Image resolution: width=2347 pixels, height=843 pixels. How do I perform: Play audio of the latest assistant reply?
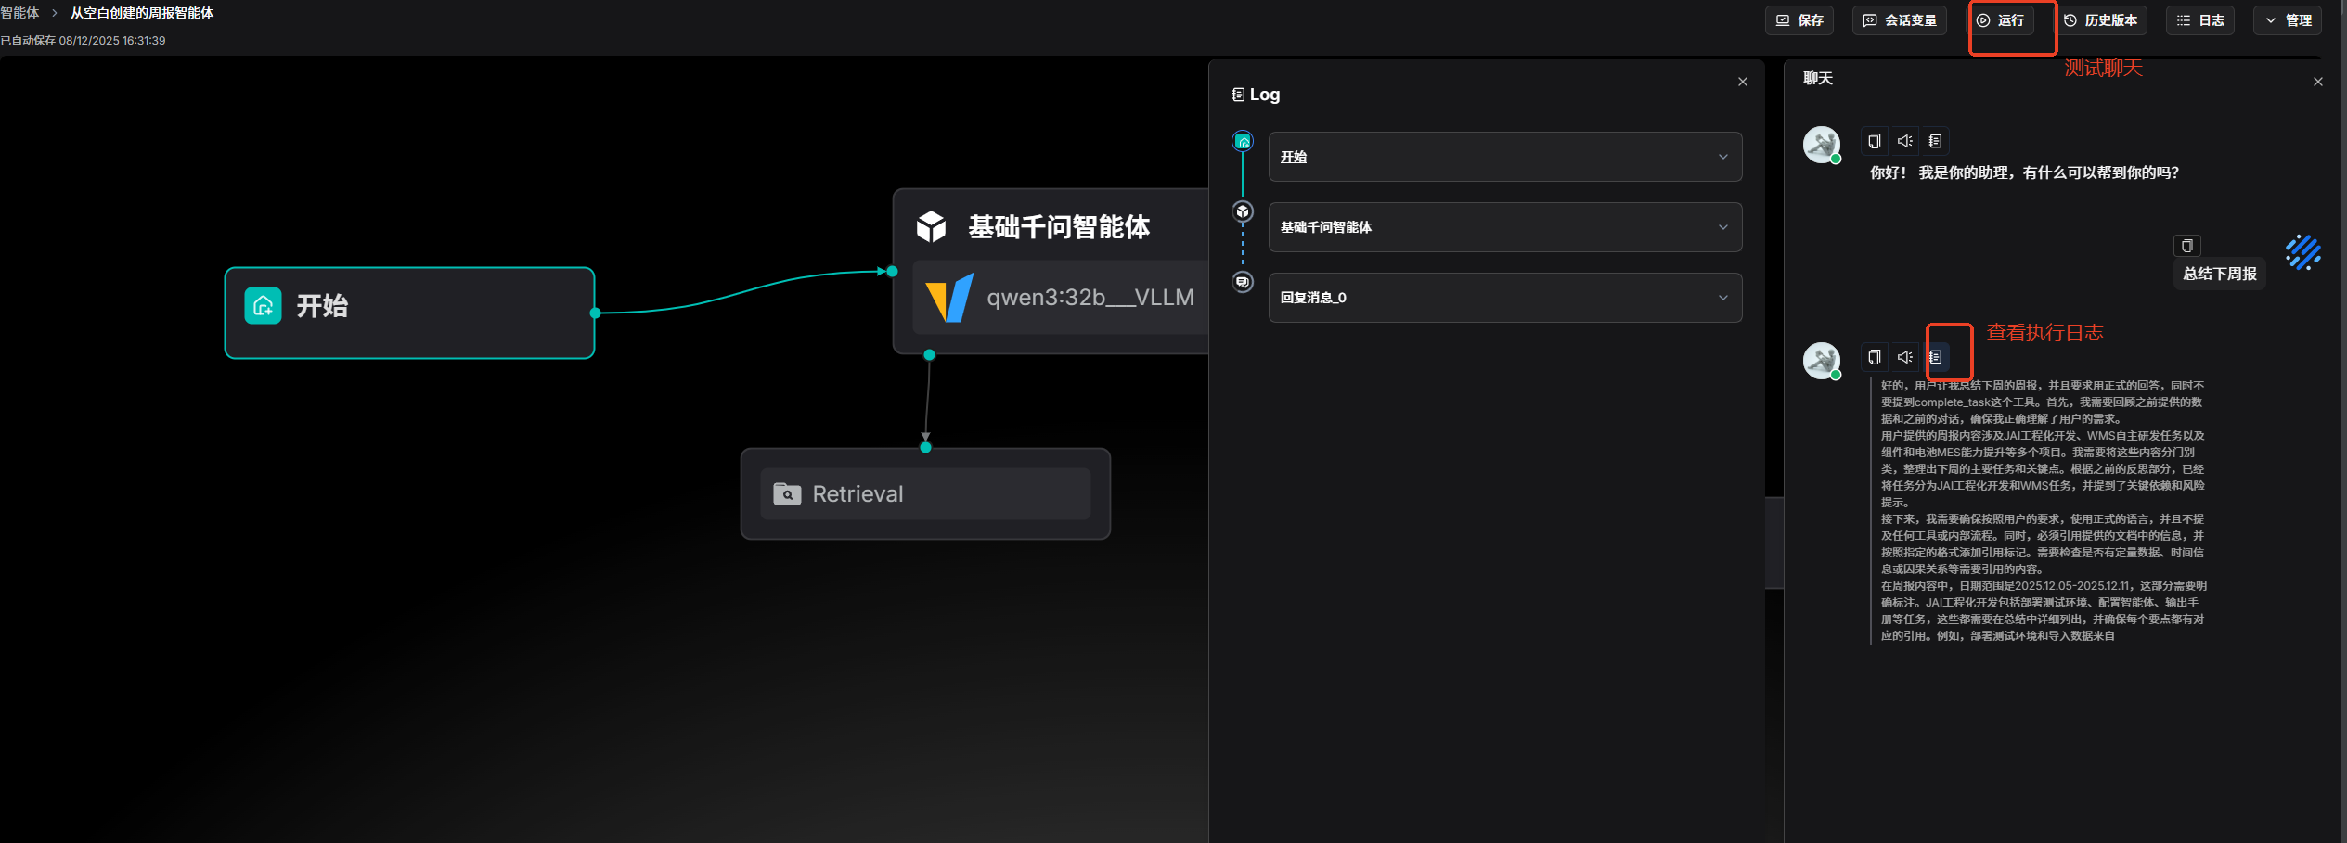tap(1905, 357)
